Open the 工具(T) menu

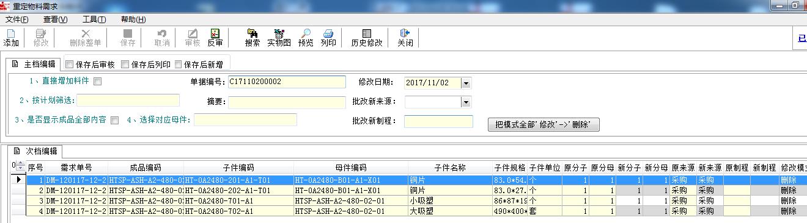pos(94,19)
